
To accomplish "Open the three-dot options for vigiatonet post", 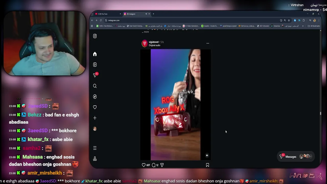I will pyautogui.click(x=208, y=43).
